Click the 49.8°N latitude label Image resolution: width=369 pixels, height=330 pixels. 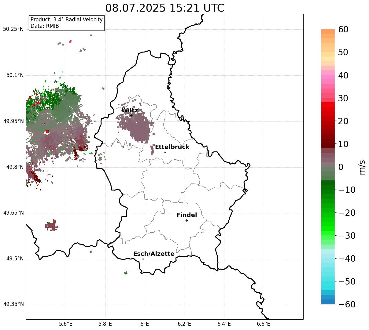pos(15,167)
